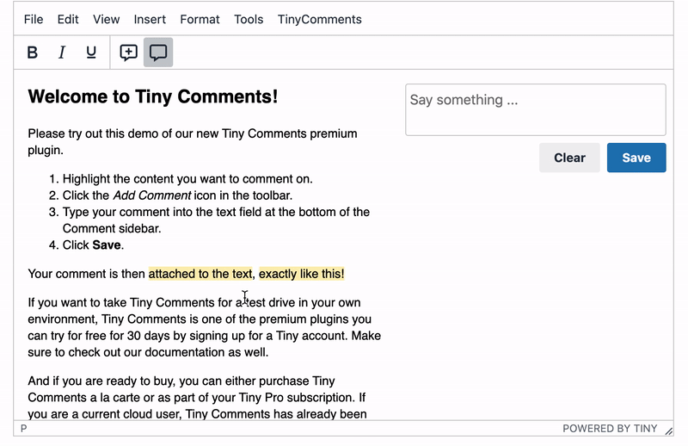Save the comment
Image resolution: width=688 pixels, height=446 pixels.
(636, 158)
